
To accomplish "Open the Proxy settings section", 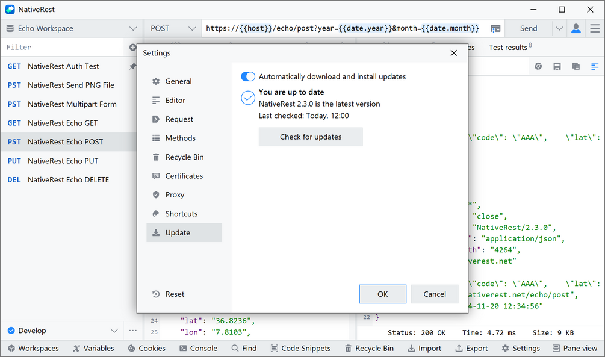I will point(184,195).
